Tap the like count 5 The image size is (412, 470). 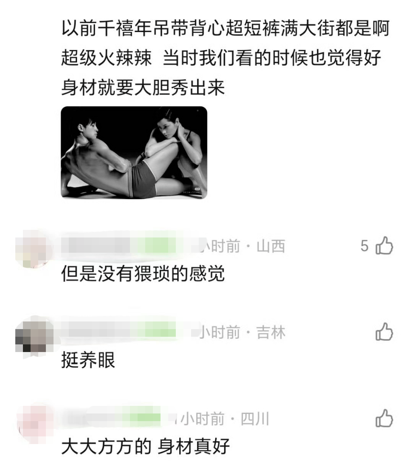click(365, 246)
